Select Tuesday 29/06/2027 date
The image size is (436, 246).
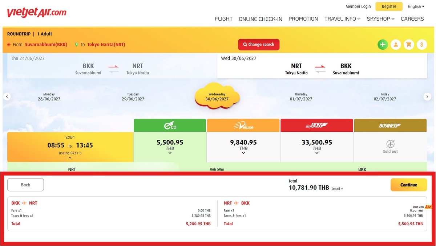tap(133, 97)
